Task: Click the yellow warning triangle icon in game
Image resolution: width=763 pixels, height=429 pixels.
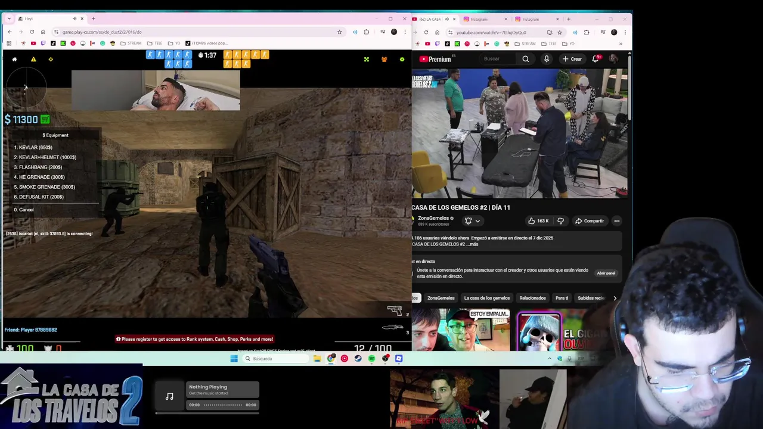Action: [x=33, y=60]
